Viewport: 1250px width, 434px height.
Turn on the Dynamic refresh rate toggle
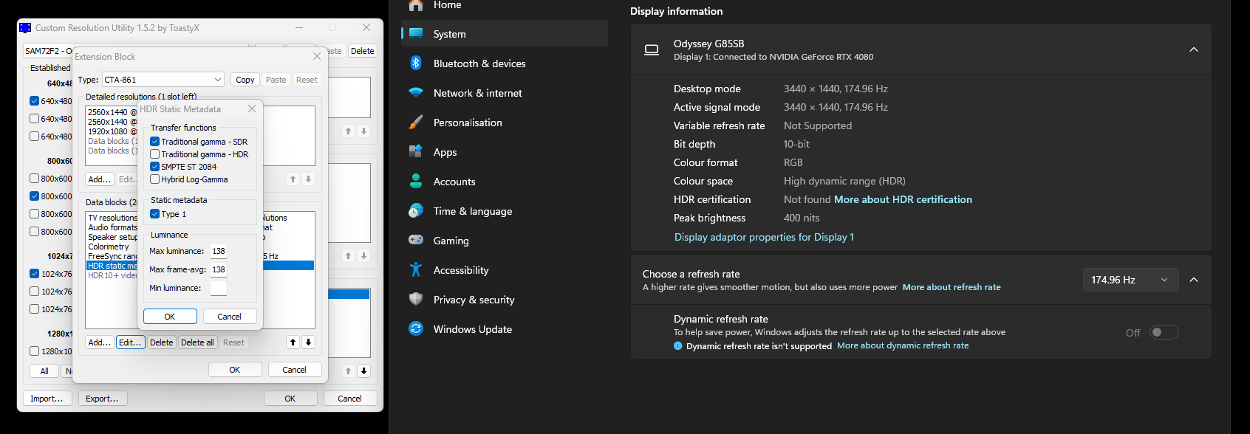pyautogui.click(x=1164, y=333)
